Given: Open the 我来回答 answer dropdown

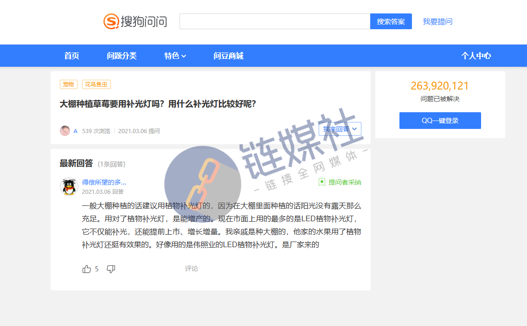Looking at the screenshot, I should click(x=340, y=129).
